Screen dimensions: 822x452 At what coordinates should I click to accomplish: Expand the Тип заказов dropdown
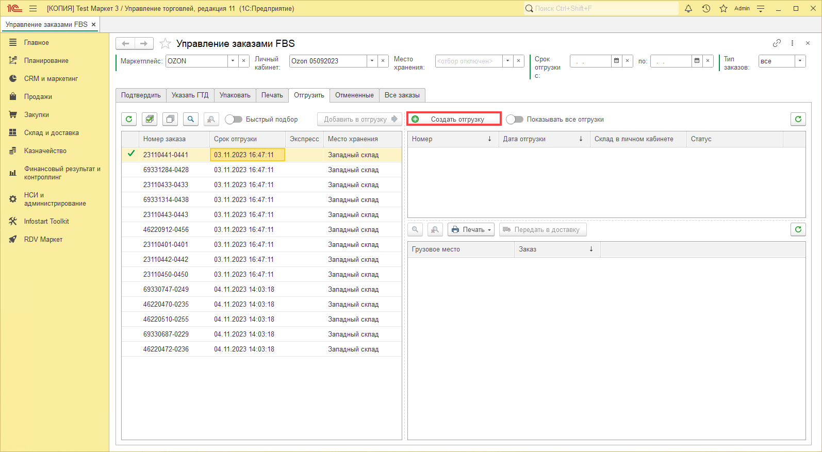pyautogui.click(x=800, y=61)
